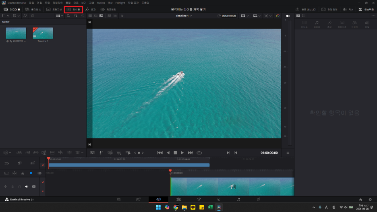Open the media pool thumbnail view dropdown

(59, 16)
